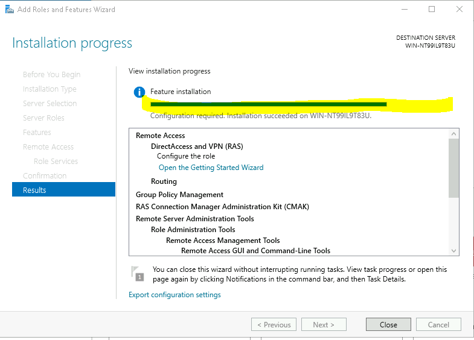Select the Role Services step
The height and width of the screenshot is (340, 474).
56,162
